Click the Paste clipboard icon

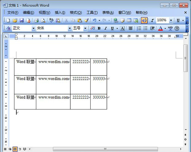(x=80, y=20)
